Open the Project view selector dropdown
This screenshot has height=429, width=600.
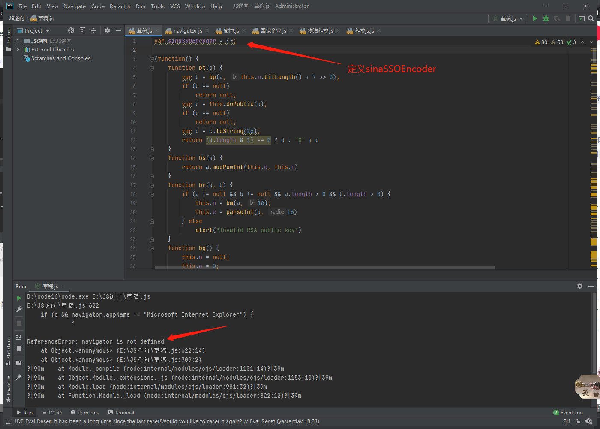(x=33, y=30)
